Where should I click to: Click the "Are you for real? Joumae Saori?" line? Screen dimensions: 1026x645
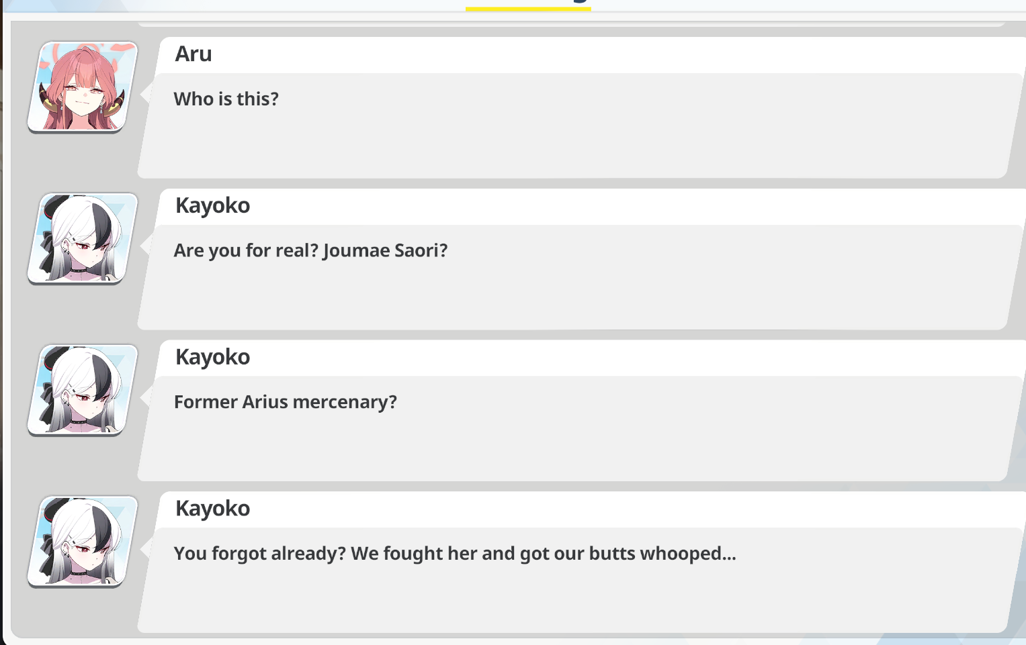click(x=310, y=251)
